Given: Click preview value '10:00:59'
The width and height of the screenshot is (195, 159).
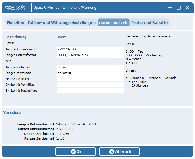Looking at the screenshot, I should [x=63, y=134].
